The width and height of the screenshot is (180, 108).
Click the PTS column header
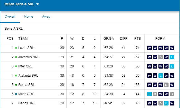click(137, 39)
